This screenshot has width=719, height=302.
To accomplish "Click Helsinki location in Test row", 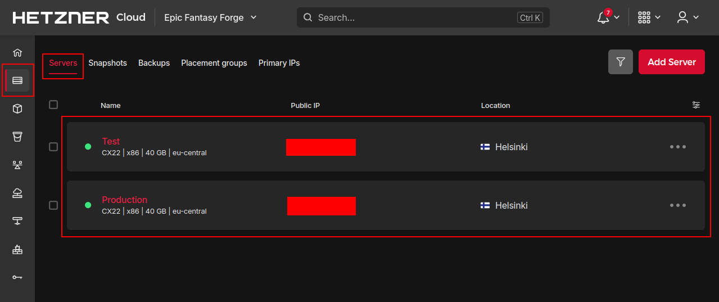I will click(x=511, y=147).
